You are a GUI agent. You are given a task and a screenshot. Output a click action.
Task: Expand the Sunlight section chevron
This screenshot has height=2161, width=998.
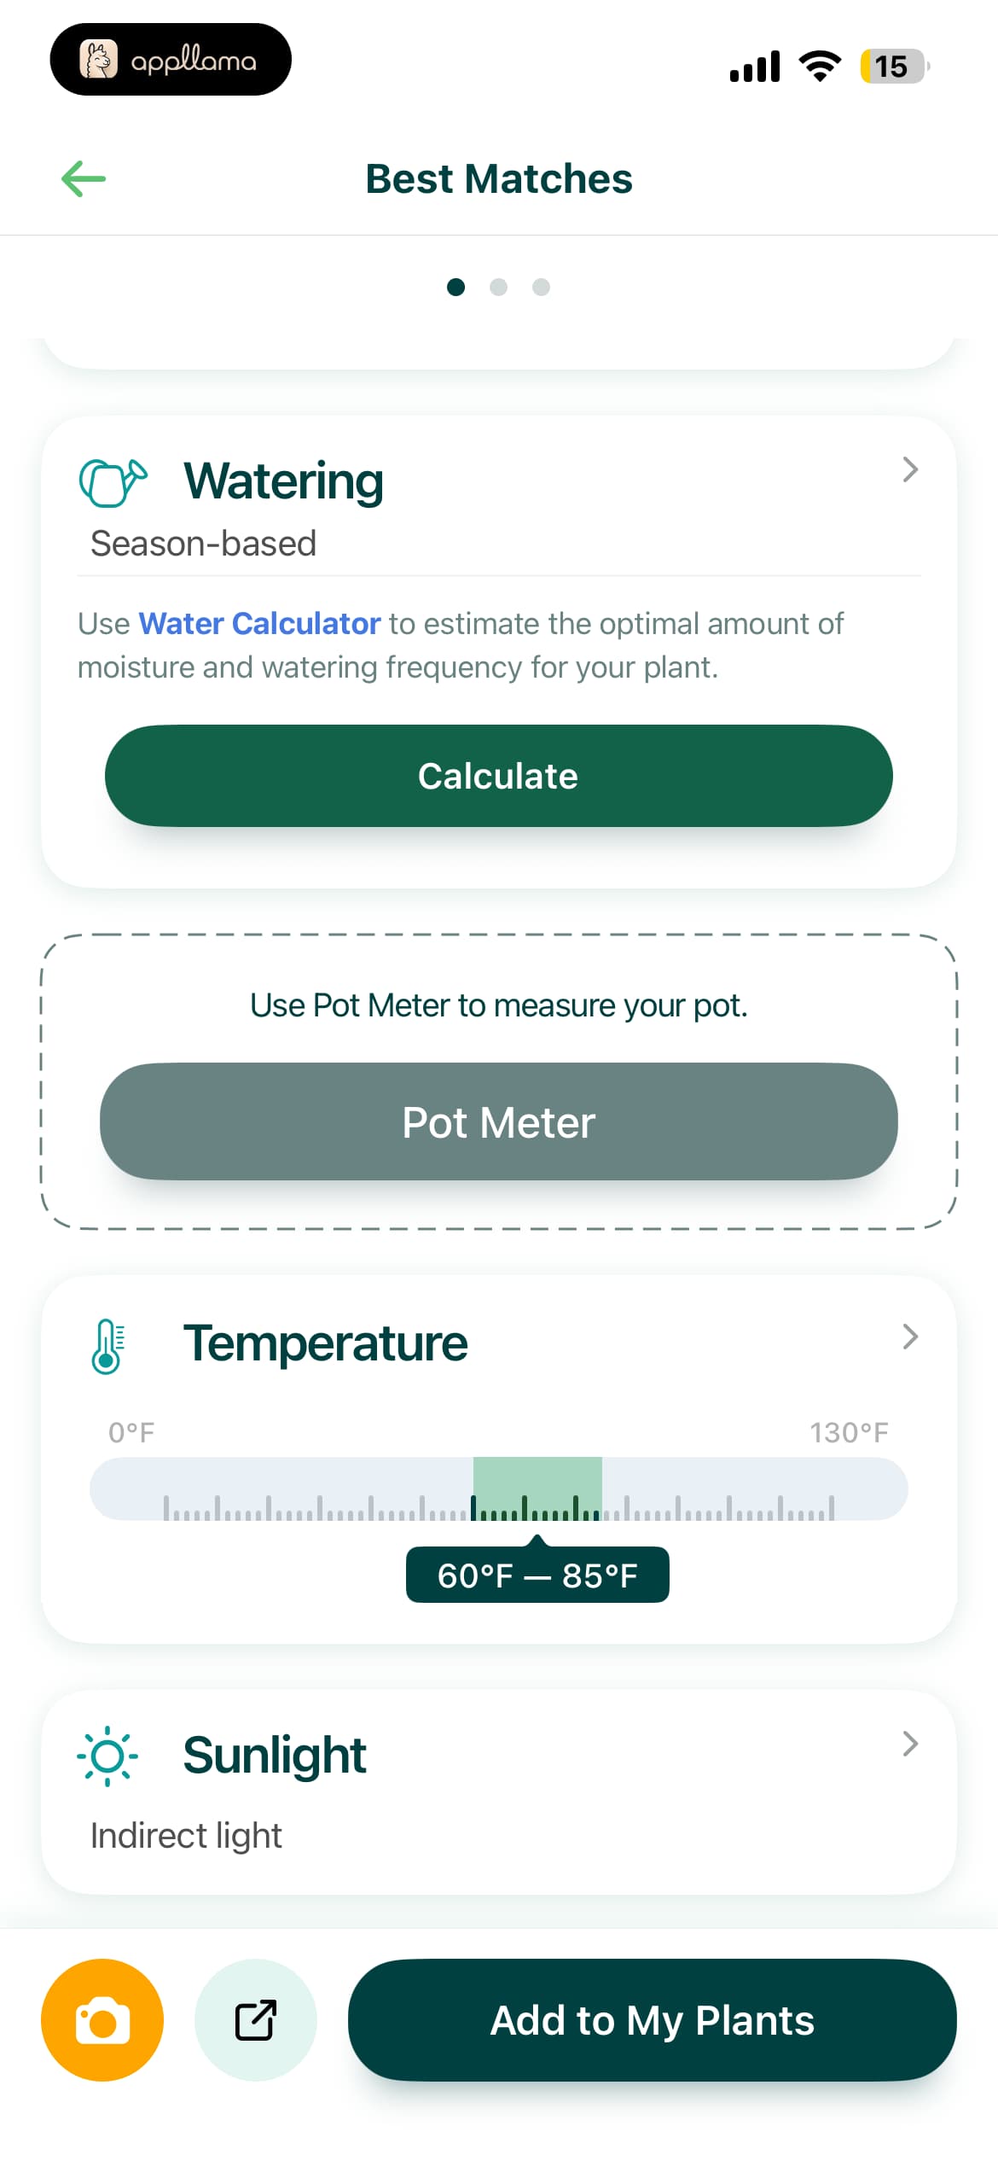click(910, 1744)
